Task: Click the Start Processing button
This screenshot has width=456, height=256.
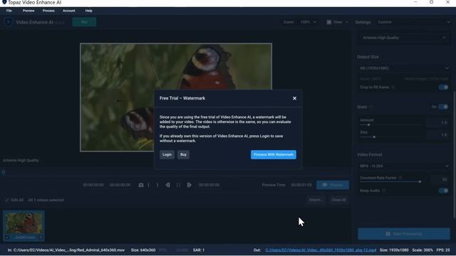Action: pos(404,234)
